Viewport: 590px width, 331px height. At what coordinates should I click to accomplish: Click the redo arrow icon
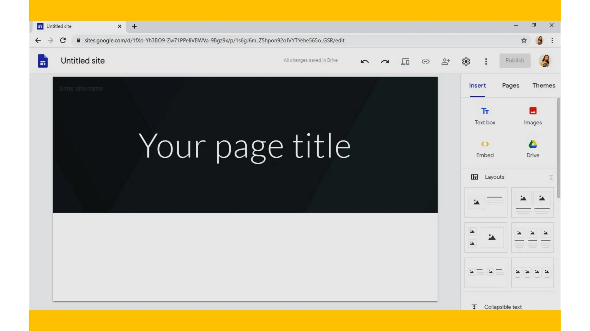(x=385, y=61)
